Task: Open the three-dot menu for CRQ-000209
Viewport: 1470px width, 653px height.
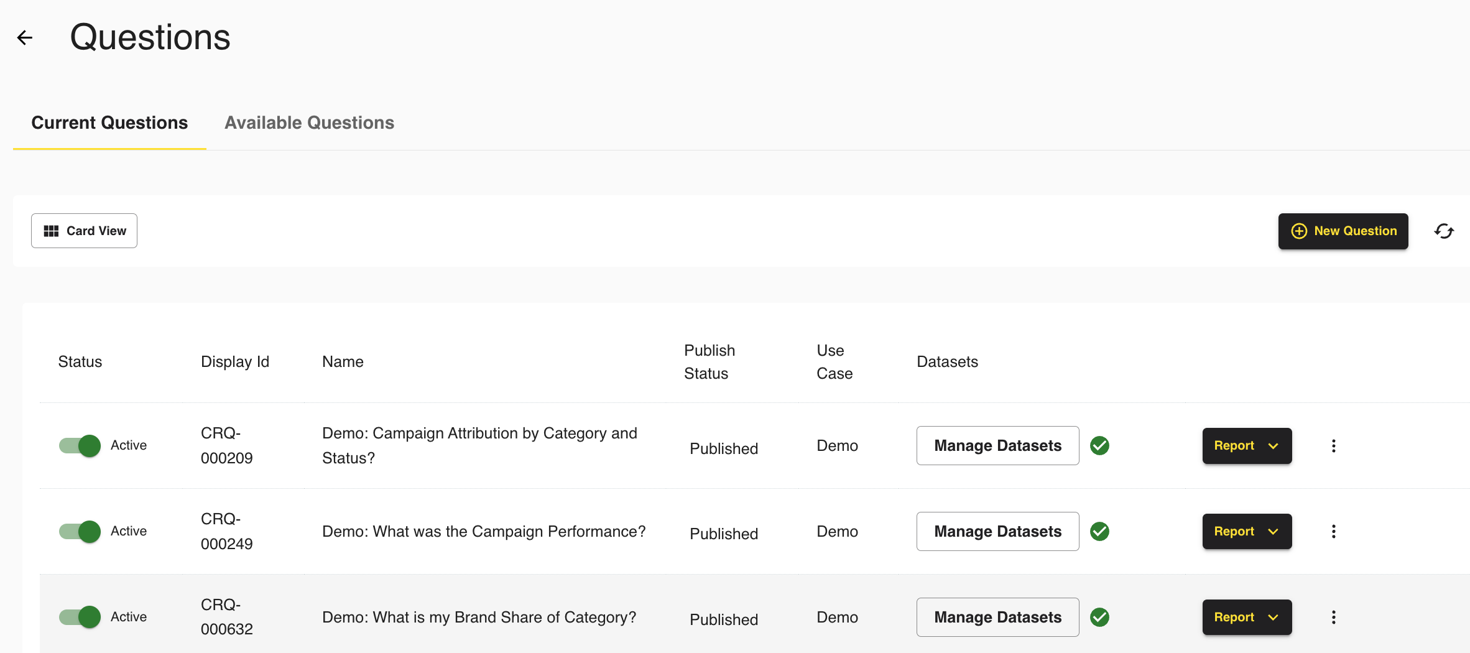Action: [x=1333, y=446]
